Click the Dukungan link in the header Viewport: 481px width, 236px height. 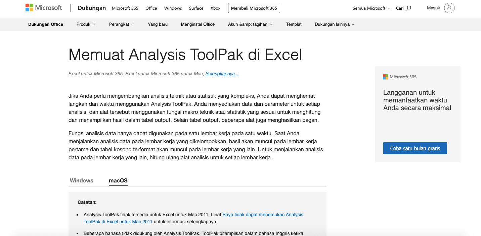(92, 8)
